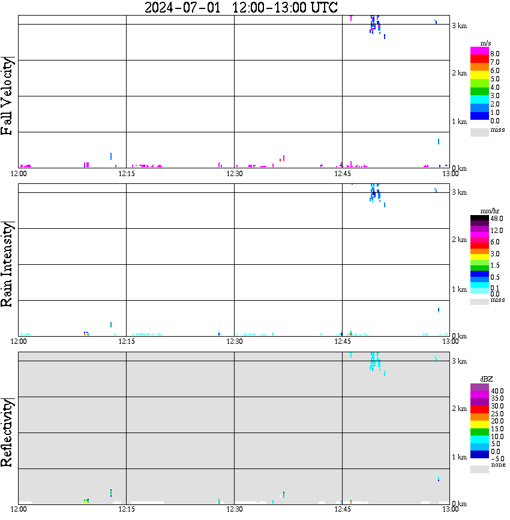Click the "dBZ" legend unit label
Viewport: 510px width, 520px height.
[487, 379]
